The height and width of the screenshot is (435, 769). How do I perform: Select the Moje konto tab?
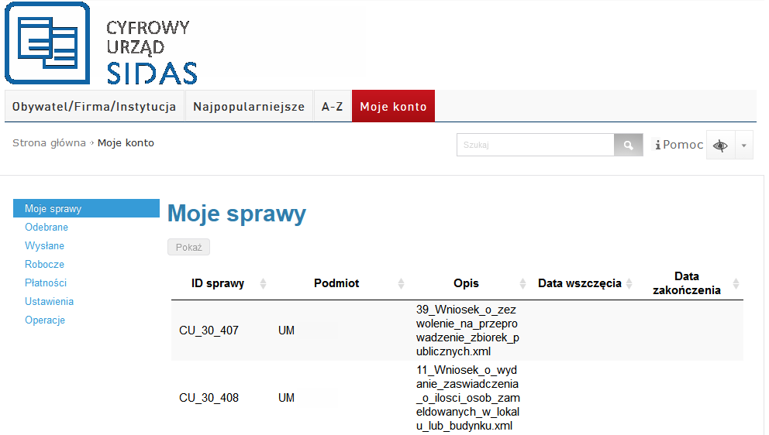[x=393, y=107]
